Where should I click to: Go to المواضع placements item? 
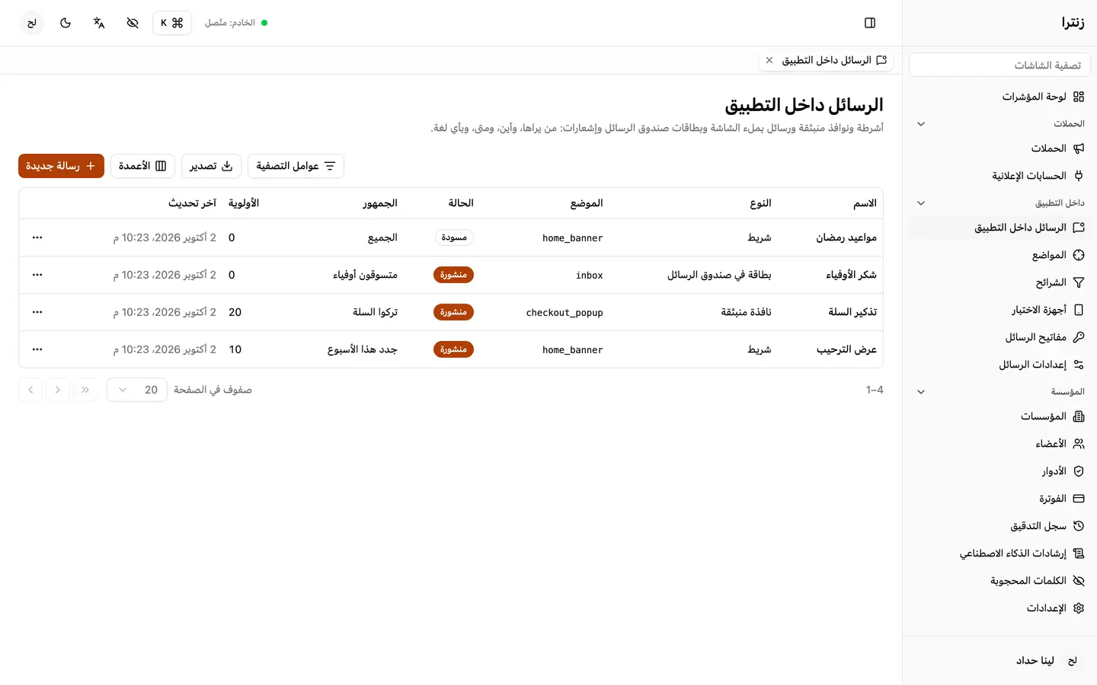(x=999, y=255)
